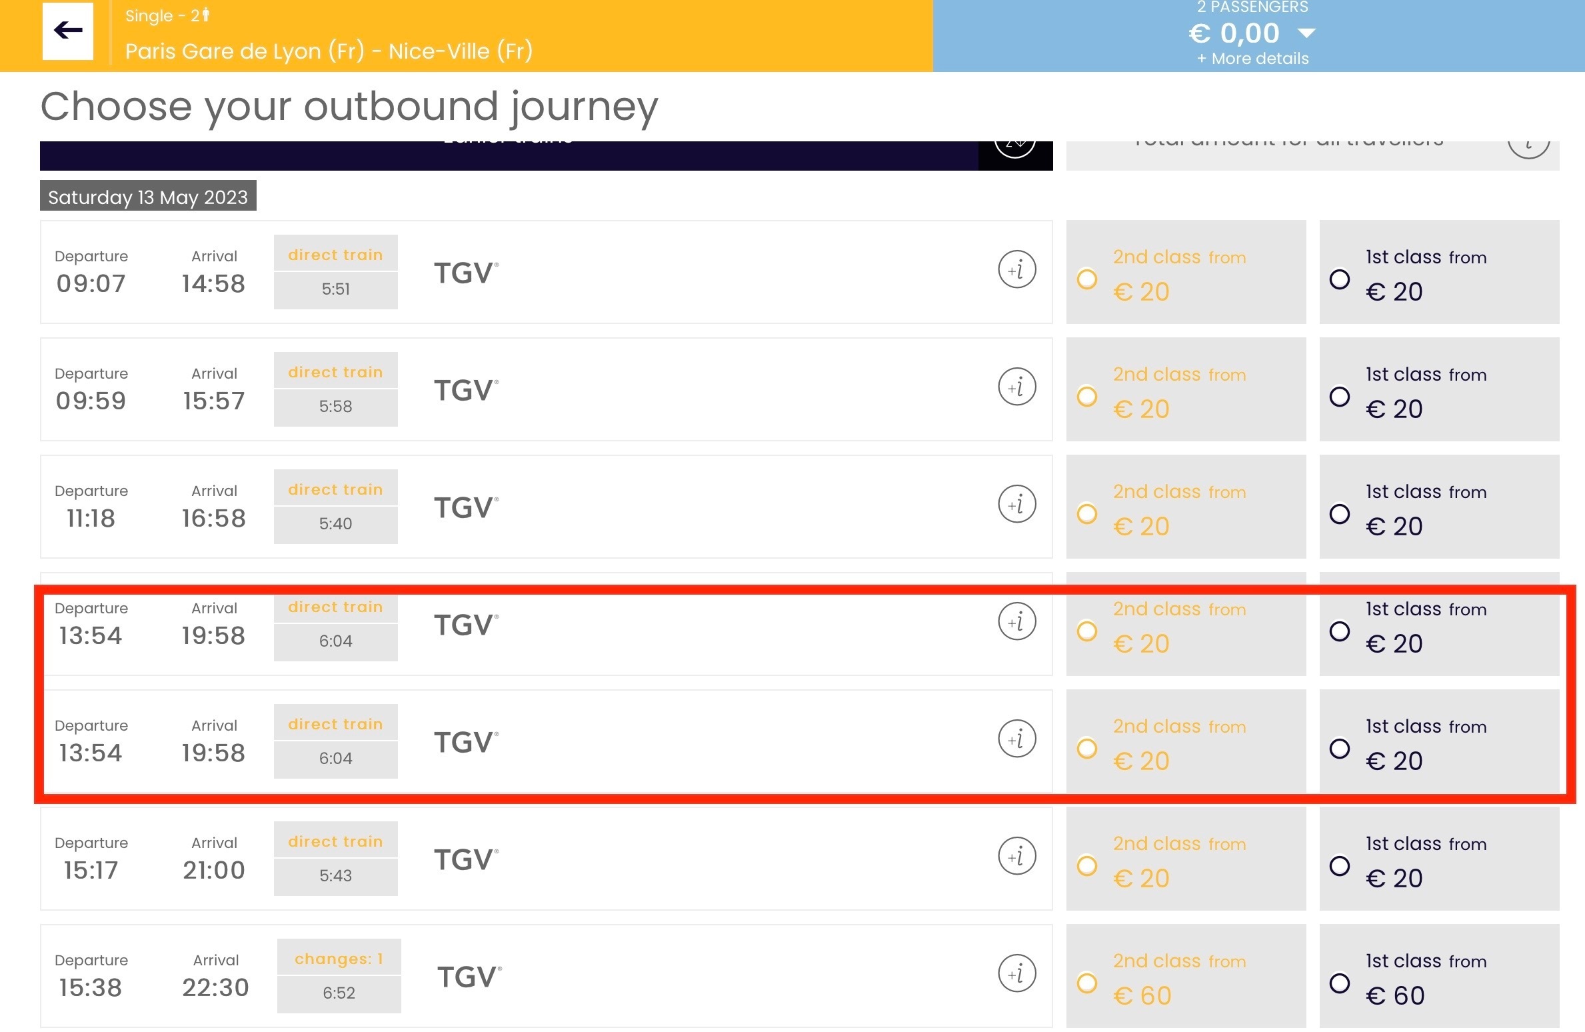Select 1st class for the 15:17 train
This screenshot has width=1585, height=1032.
1340,866
